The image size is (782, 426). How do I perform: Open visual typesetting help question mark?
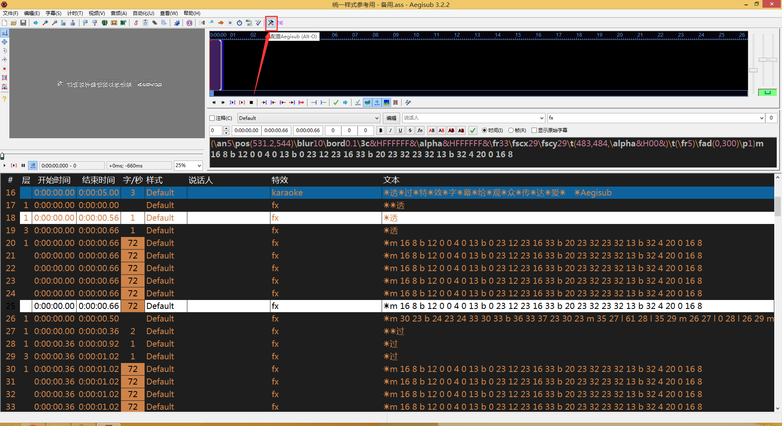coord(4,99)
